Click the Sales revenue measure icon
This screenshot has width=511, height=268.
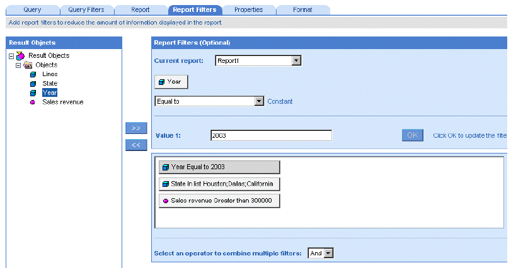pos(33,102)
